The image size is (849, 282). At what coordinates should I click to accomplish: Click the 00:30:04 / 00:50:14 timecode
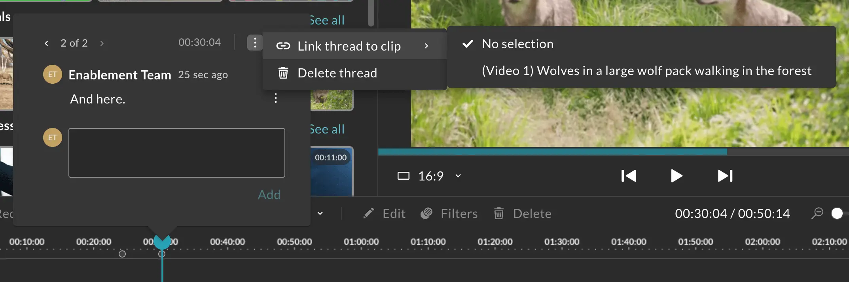(732, 214)
